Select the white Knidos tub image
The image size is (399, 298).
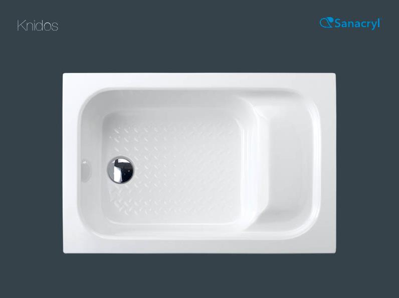point(199,163)
